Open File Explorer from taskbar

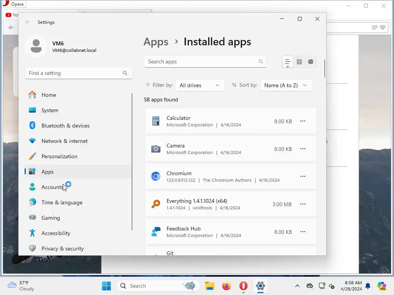point(209,286)
